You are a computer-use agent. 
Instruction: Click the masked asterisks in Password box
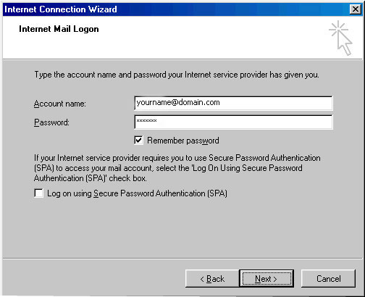click(x=146, y=120)
